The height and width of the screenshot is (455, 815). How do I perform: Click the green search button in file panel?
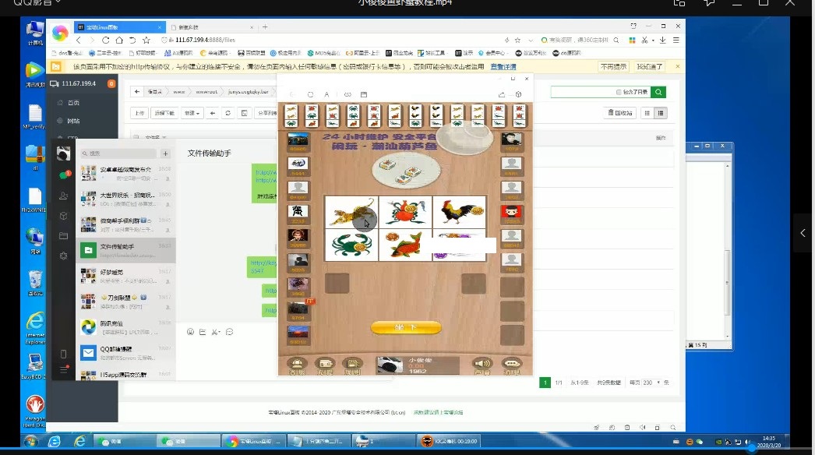(x=659, y=92)
